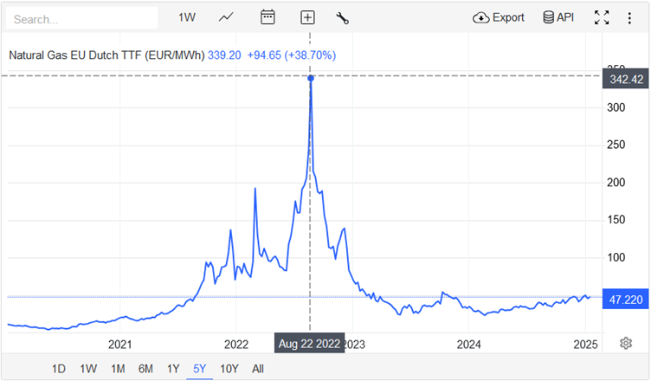Click the add indicator plus icon
The image size is (651, 381).
tap(307, 17)
